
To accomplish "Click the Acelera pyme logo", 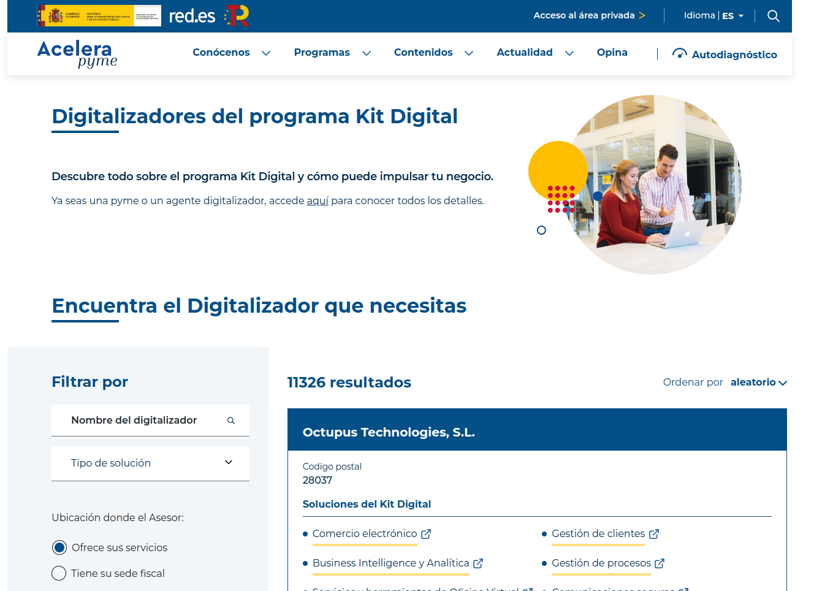I will coord(77,54).
